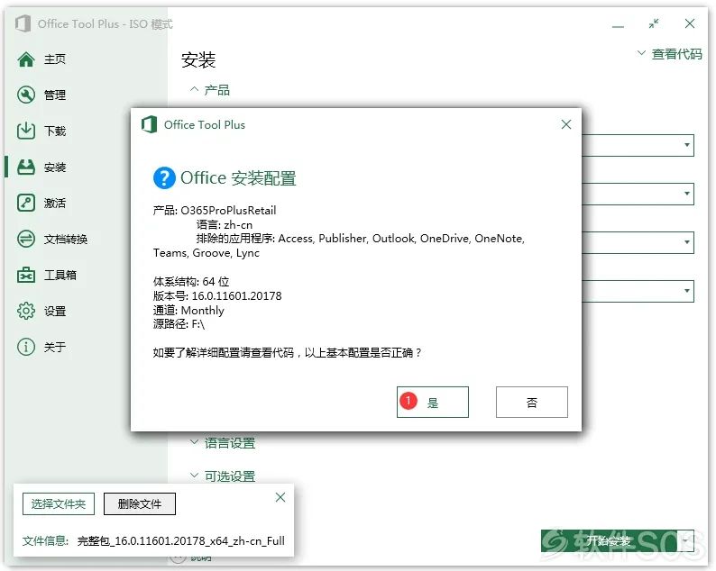Close the Office Tool Plus main window
Viewport: 716px width, 571px height.
click(x=690, y=23)
